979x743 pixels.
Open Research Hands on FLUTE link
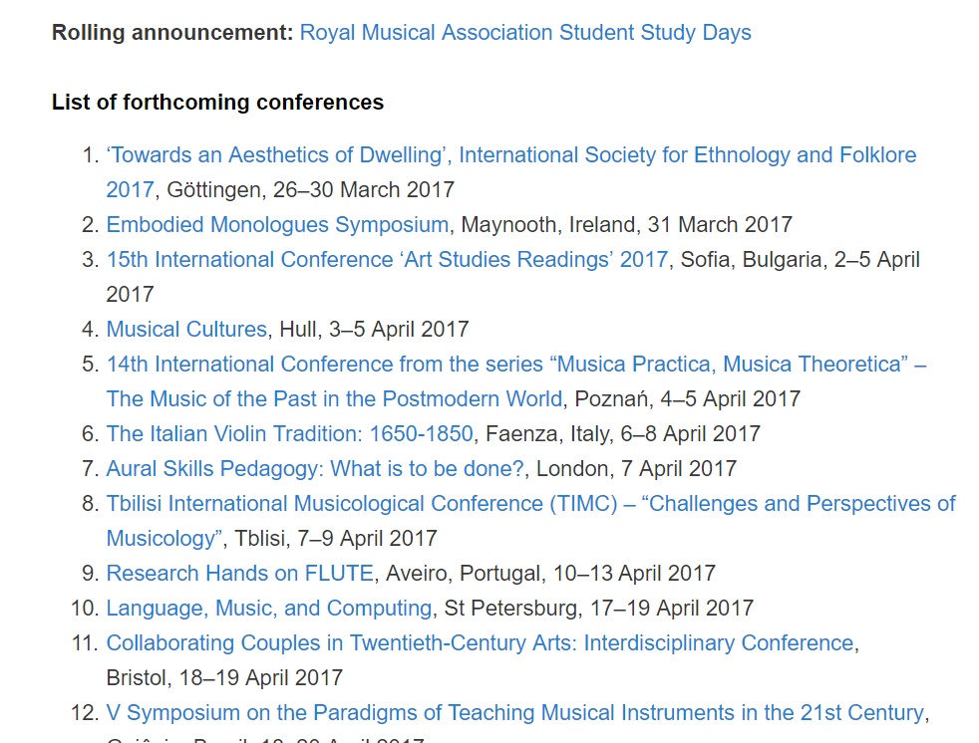pos(239,574)
